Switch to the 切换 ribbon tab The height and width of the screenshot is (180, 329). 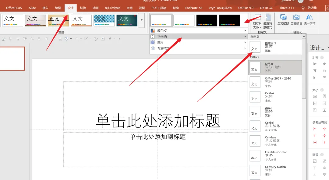click(83, 8)
